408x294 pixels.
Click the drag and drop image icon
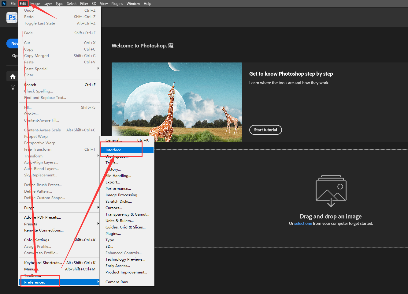331,191
